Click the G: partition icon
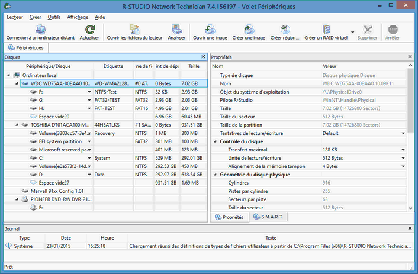The image size is (418, 274). click(x=33, y=100)
